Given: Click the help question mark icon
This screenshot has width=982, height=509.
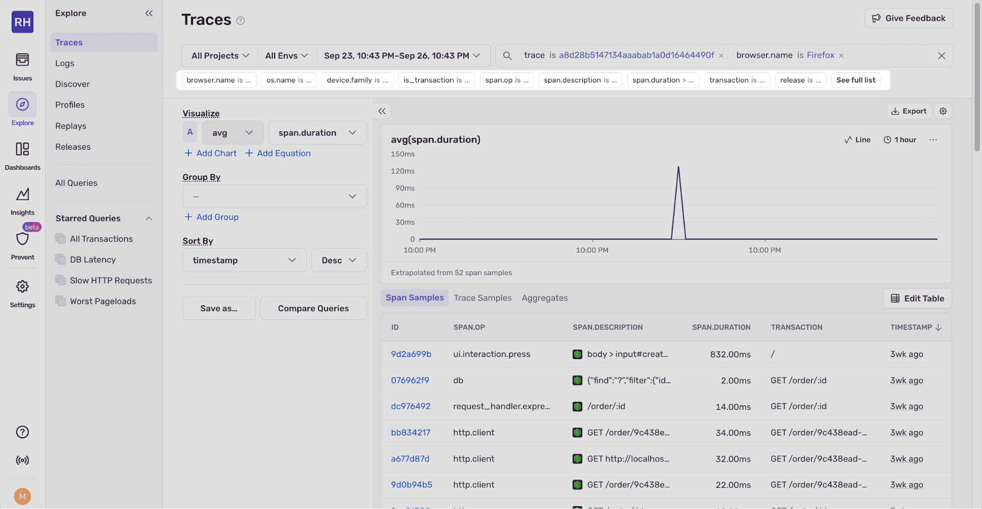Looking at the screenshot, I should (x=22, y=432).
